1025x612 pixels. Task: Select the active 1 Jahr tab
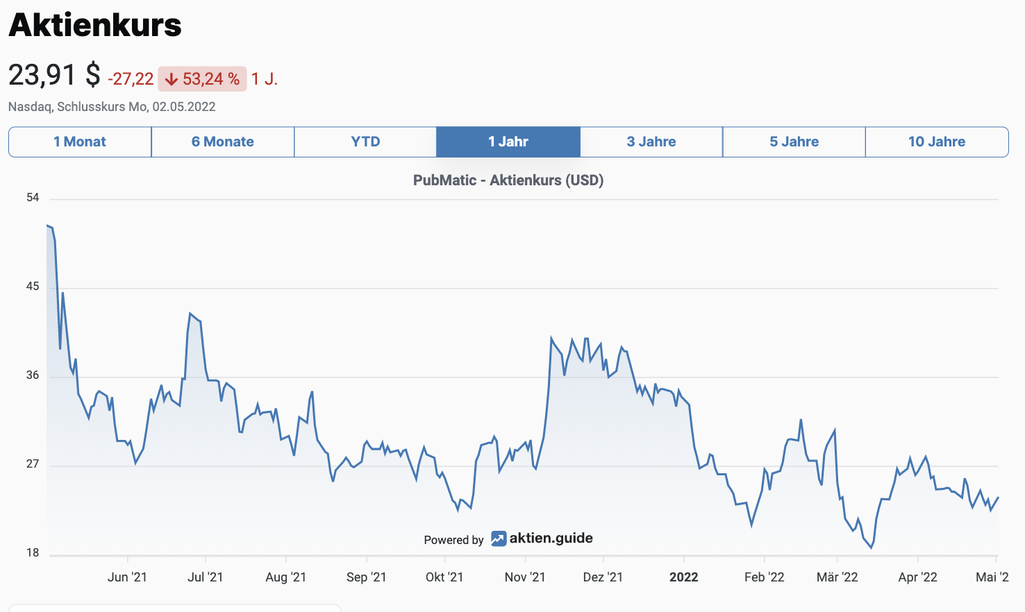point(508,142)
